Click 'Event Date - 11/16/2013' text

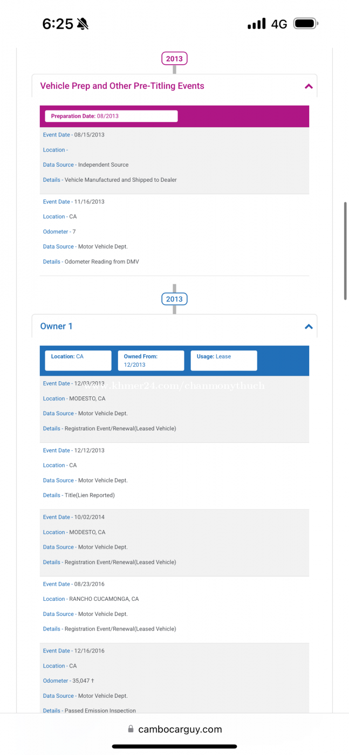point(74,202)
